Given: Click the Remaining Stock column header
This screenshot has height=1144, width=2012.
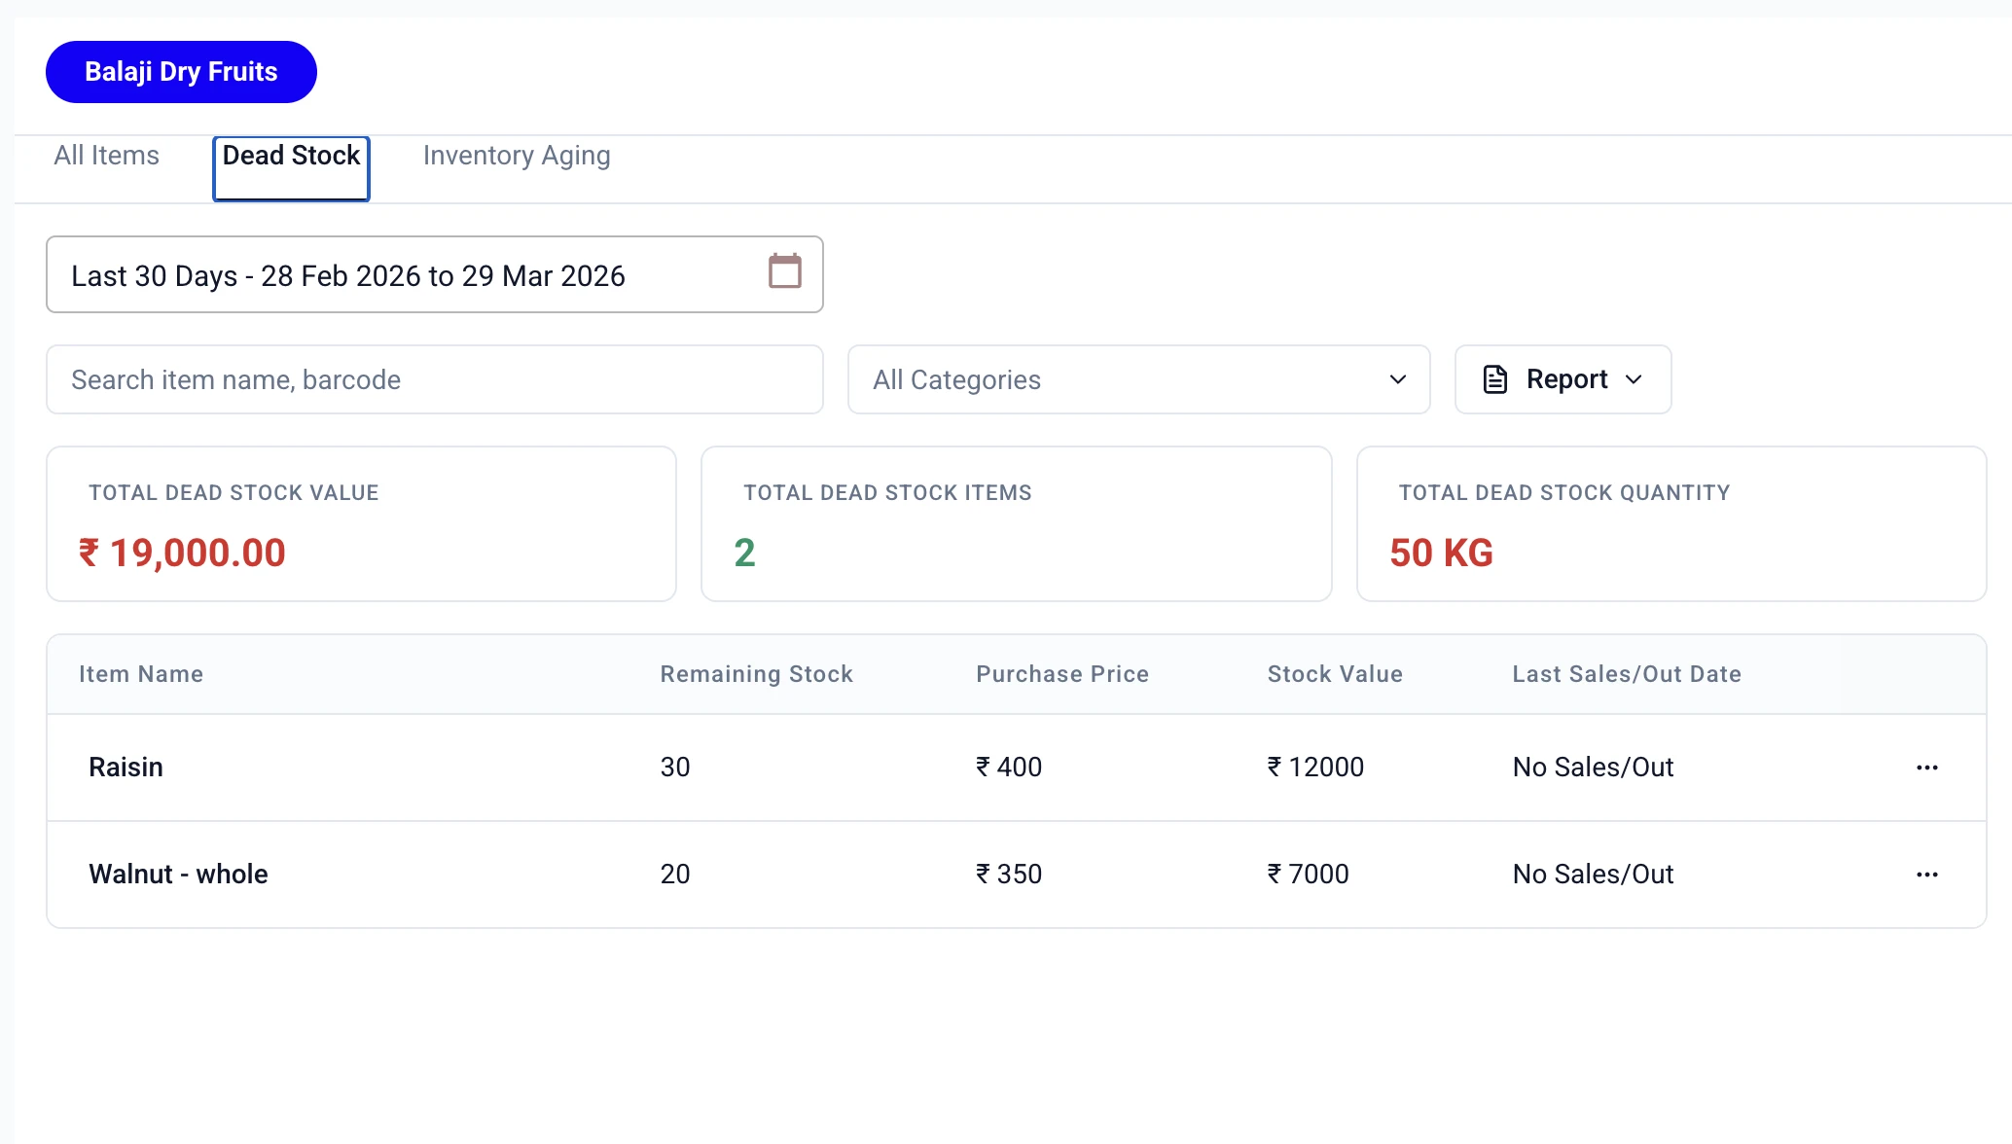Looking at the screenshot, I should click(756, 674).
